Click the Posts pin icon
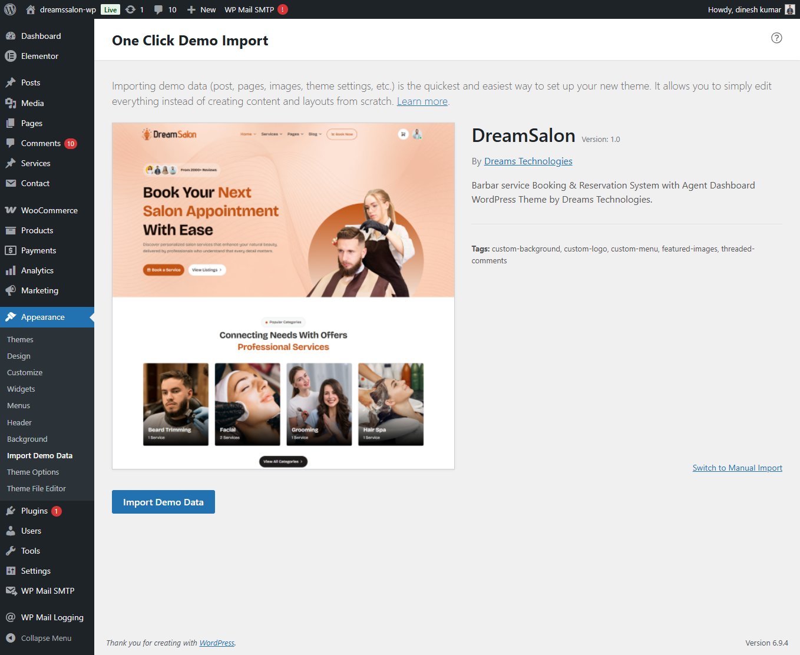Screen dimensions: 800x655 click(11, 82)
